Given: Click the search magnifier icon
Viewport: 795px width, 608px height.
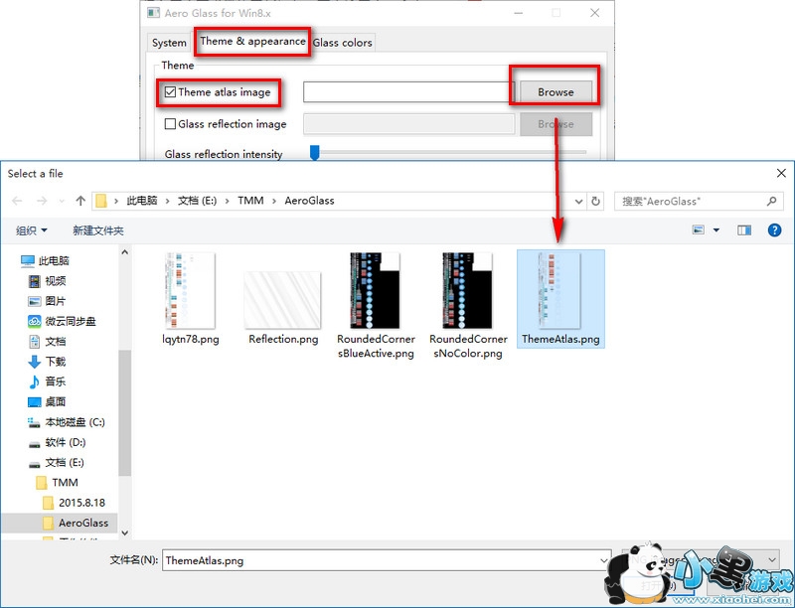Looking at the screenshot, I should click(x=771, y=201).
